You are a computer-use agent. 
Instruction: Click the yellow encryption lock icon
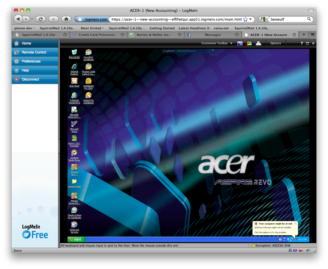[x=253, y=245]
